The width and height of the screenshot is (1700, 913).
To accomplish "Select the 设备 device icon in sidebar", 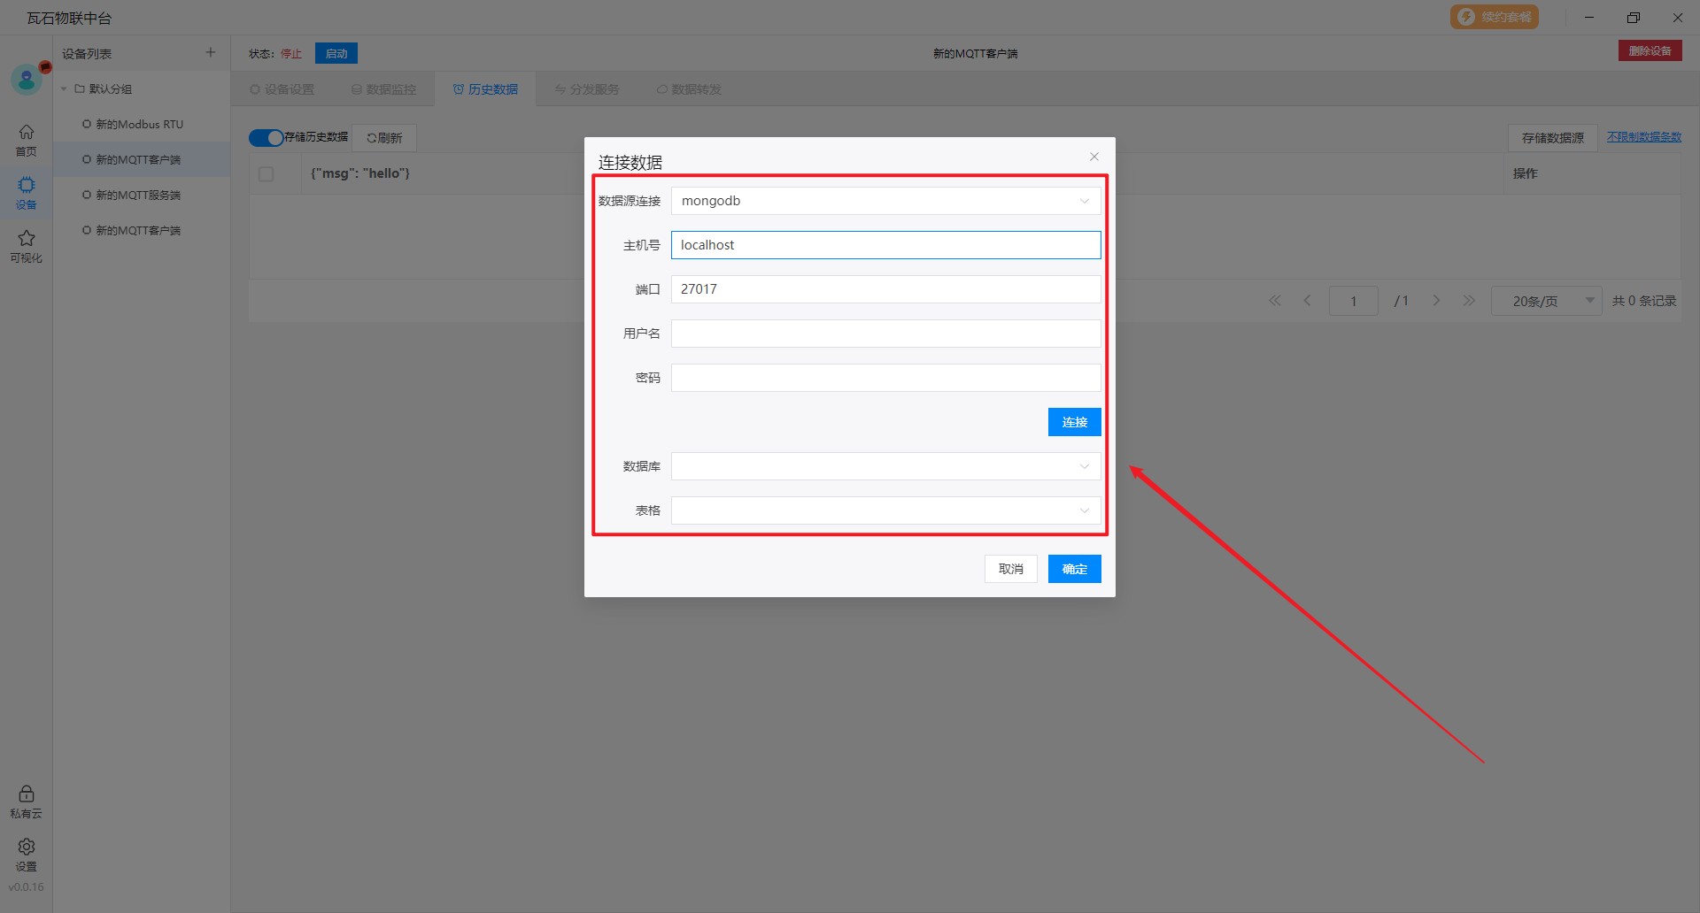I will [x=27, y=192].
